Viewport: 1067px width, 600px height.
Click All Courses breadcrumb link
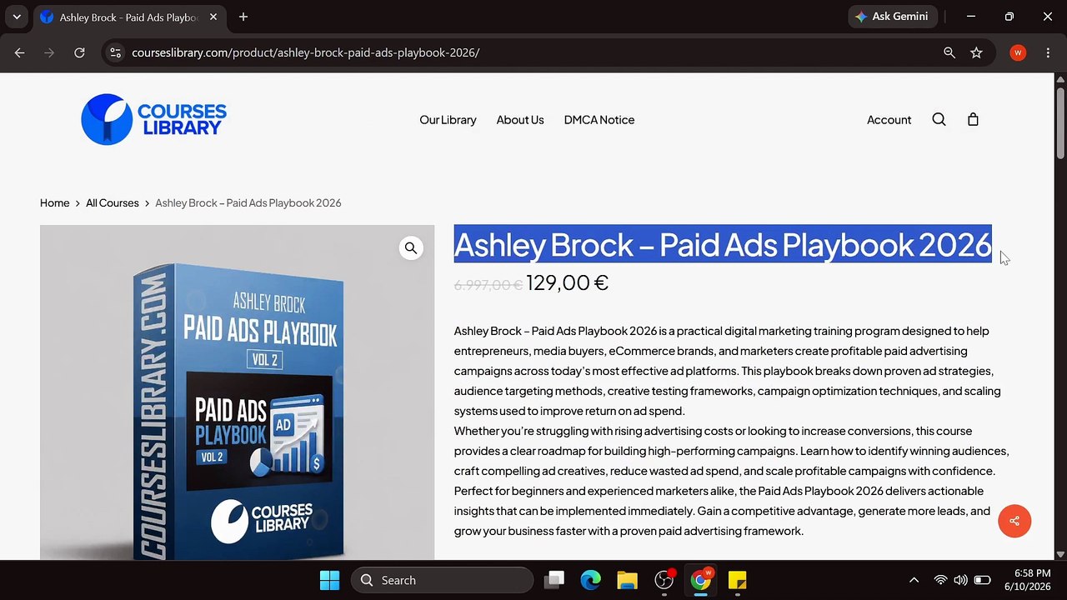(113, 202)
